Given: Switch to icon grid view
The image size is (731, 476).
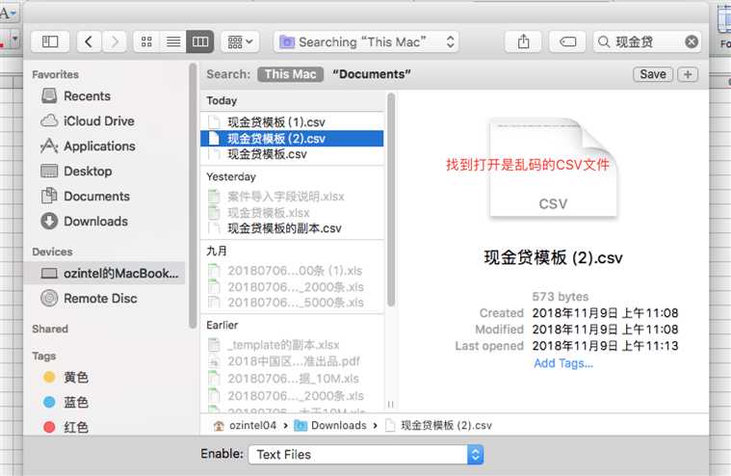Looking at the screenshot, I should [146, 42].
